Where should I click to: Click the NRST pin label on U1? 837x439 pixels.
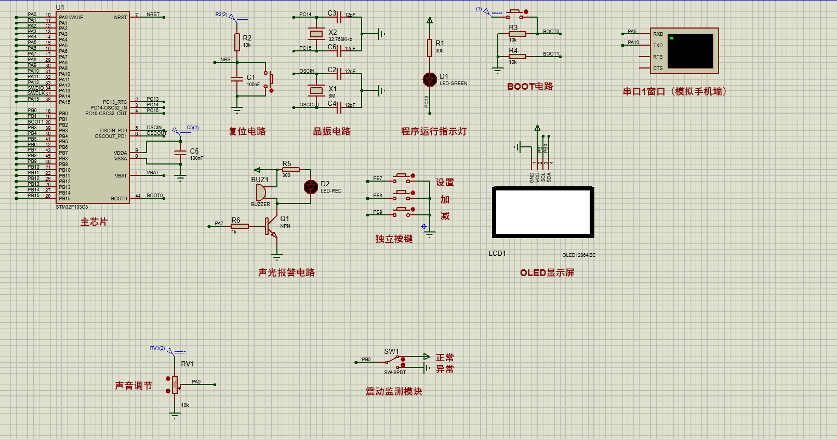(121, 17)
